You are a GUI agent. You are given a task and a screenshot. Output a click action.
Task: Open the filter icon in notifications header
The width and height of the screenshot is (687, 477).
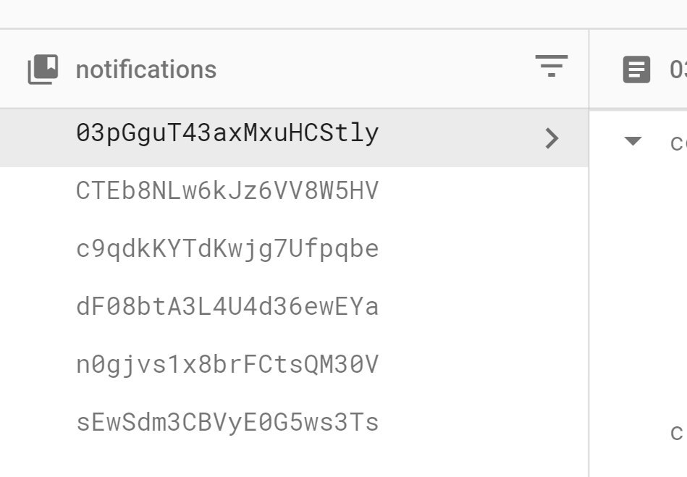pos(551,66)
